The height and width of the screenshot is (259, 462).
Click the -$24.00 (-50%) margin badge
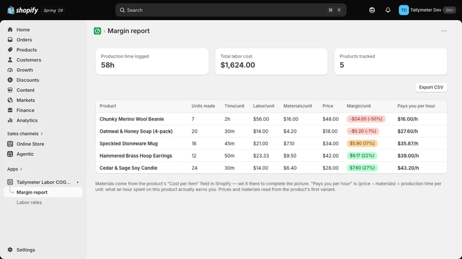click(366, 119)
